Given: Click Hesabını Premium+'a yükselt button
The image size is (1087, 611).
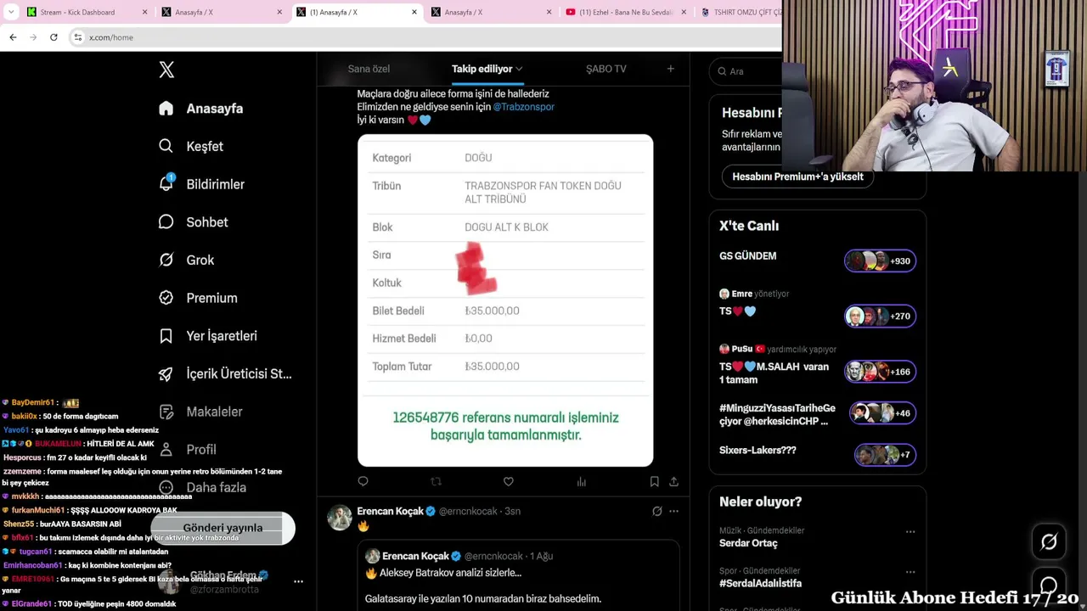Looking at the screenshot, I should coord(797,177).
